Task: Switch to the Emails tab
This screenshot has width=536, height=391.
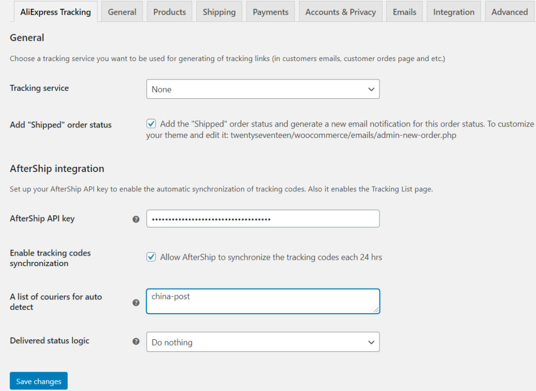Action: click(404, 11)
